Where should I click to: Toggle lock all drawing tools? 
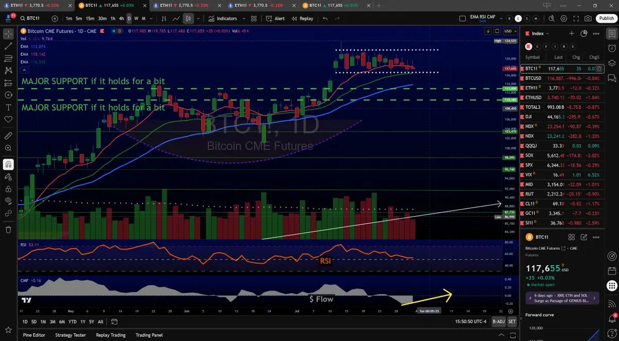[8, 188]
